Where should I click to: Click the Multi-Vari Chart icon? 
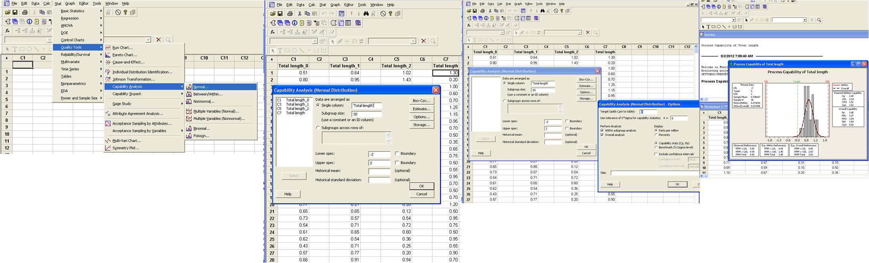click(108, 140)
